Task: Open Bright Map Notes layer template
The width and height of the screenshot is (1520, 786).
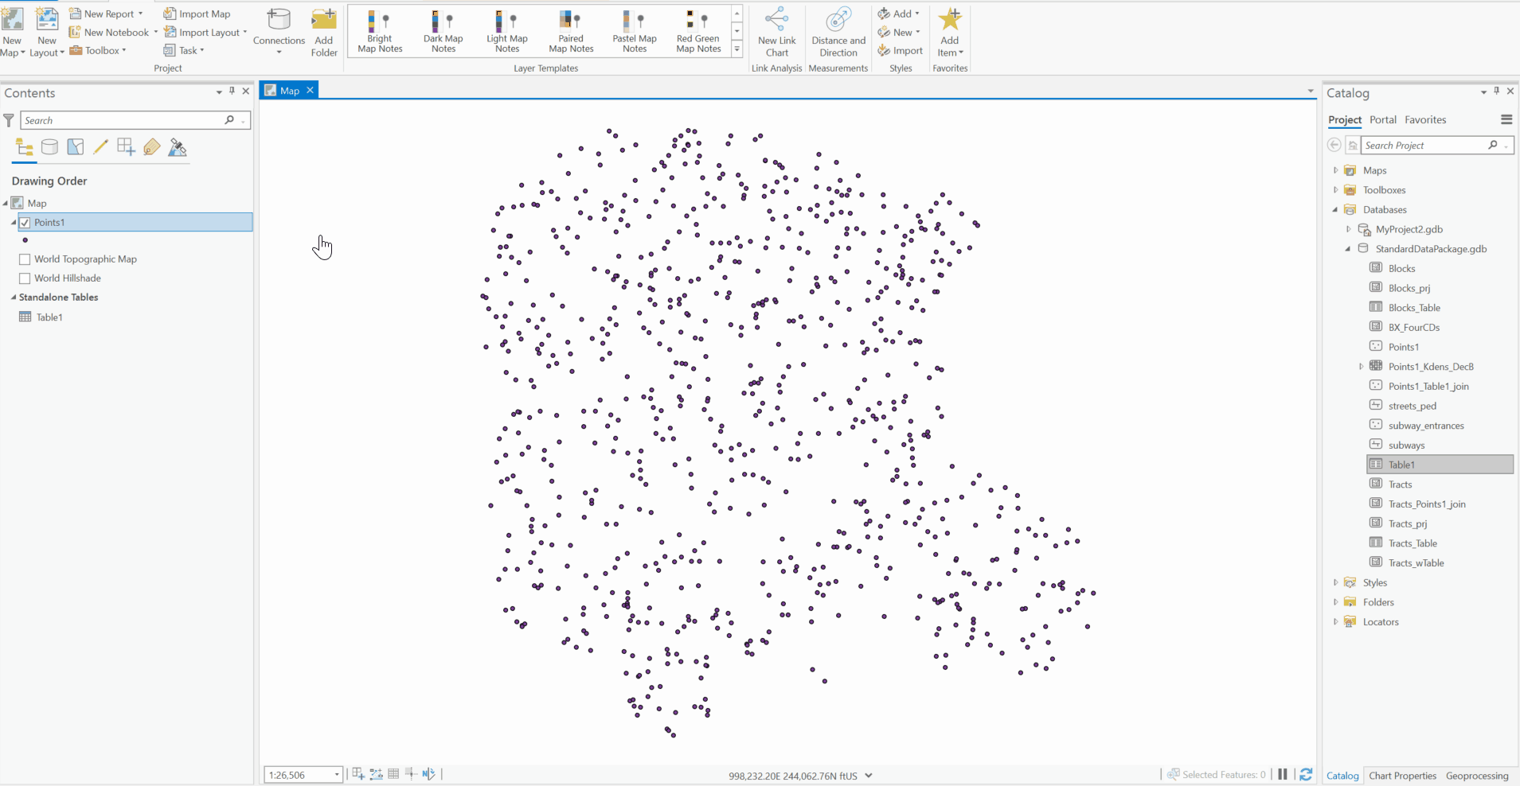Action: [x=380, y=32]
